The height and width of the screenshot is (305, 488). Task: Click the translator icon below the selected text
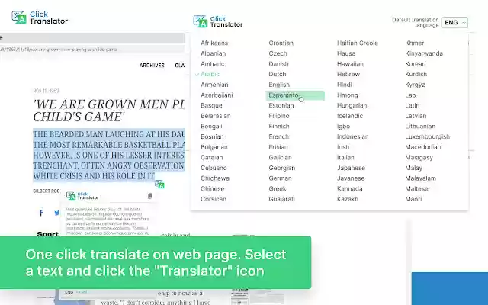[x=159, y=184]
